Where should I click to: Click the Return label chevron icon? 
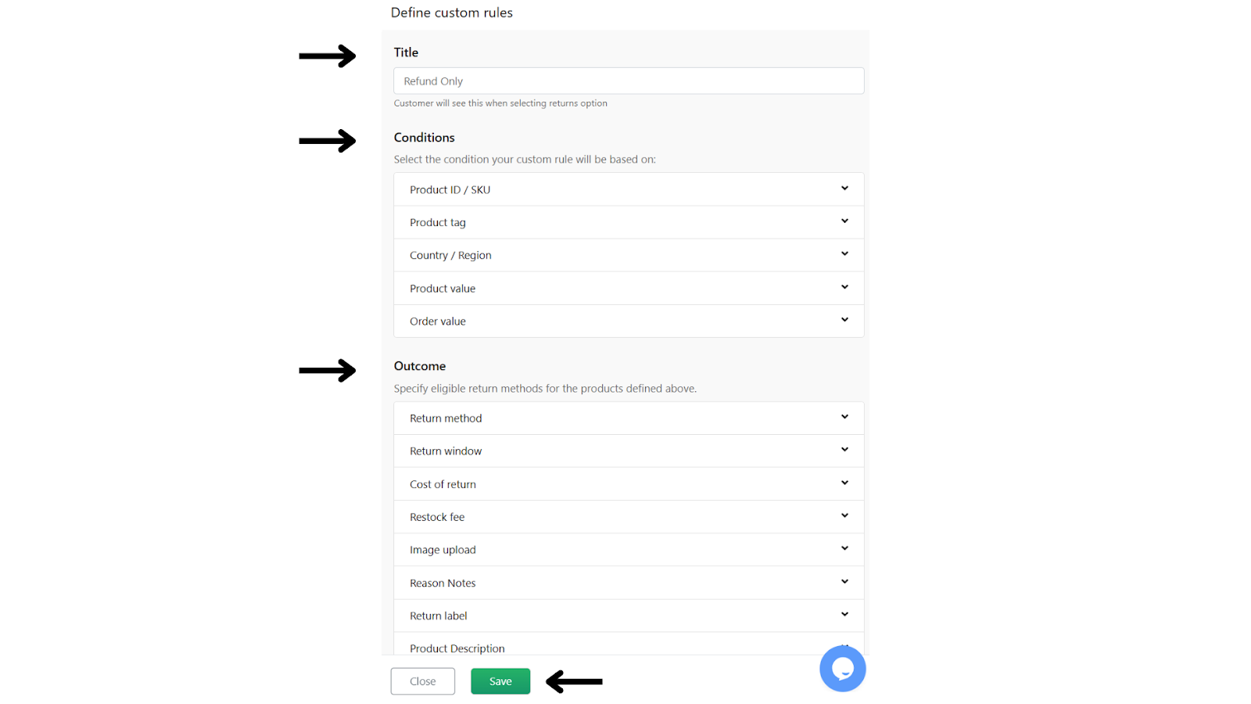click(x=844, y=614)
